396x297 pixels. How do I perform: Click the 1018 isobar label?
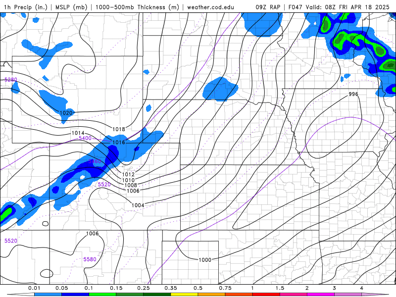(x=119, y=129)
